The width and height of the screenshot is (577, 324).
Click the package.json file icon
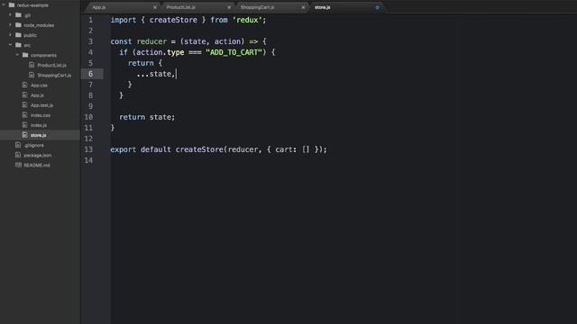point(18,155)
